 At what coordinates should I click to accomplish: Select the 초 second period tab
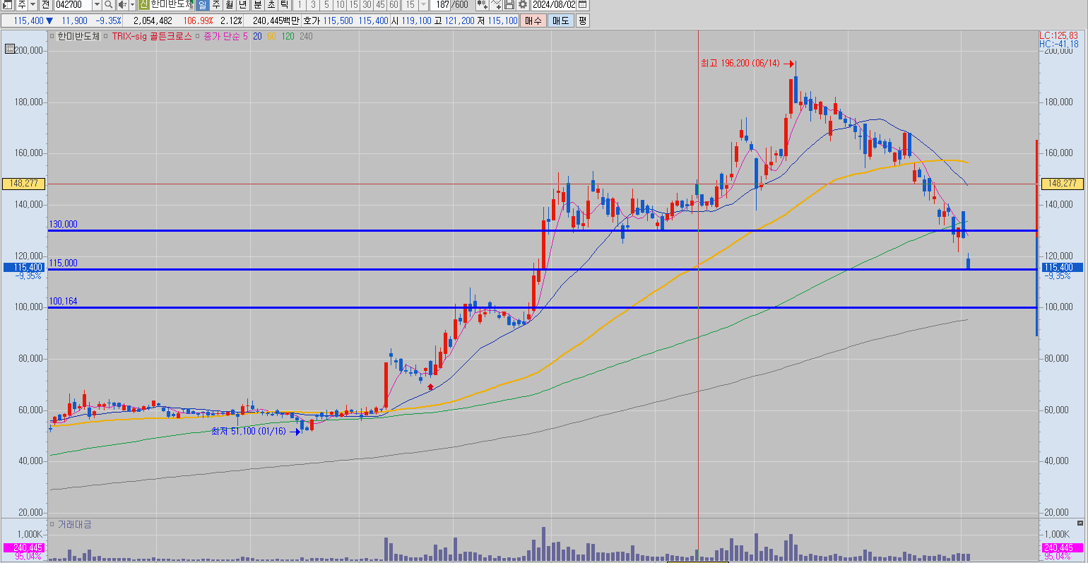point(271,5)
